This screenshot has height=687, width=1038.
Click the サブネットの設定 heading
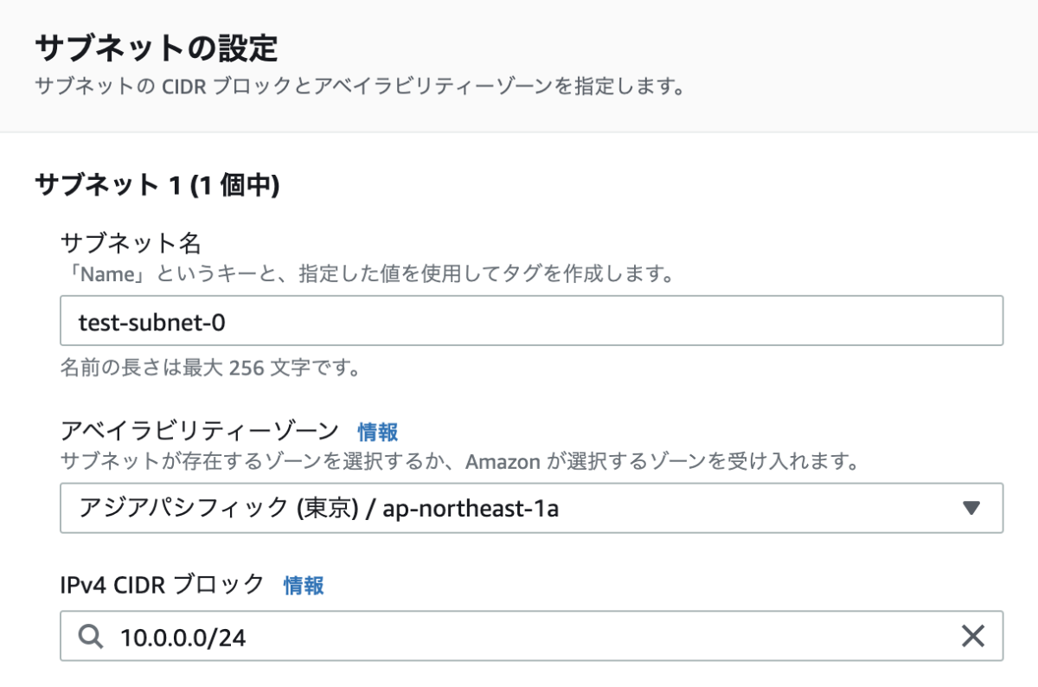click(156, 48)
